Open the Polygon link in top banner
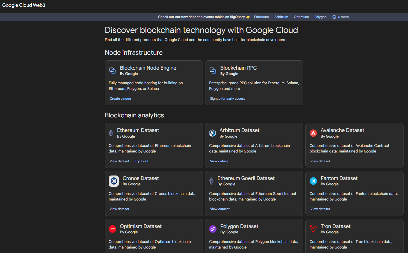Image resolution: width=408 pixels, height=253 pixels. [x=320, y=17]
